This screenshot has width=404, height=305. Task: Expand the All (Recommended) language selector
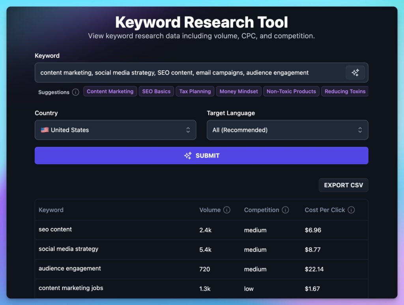click(x=360, y=130)
